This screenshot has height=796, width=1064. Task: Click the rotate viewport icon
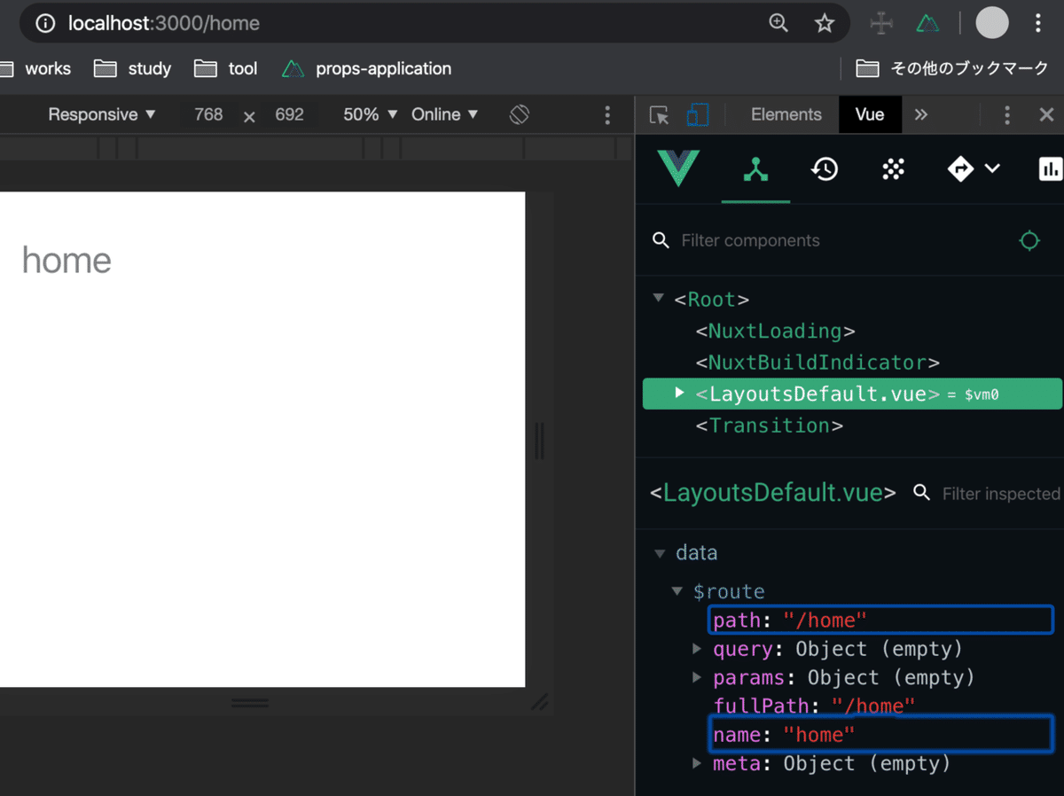519,114
